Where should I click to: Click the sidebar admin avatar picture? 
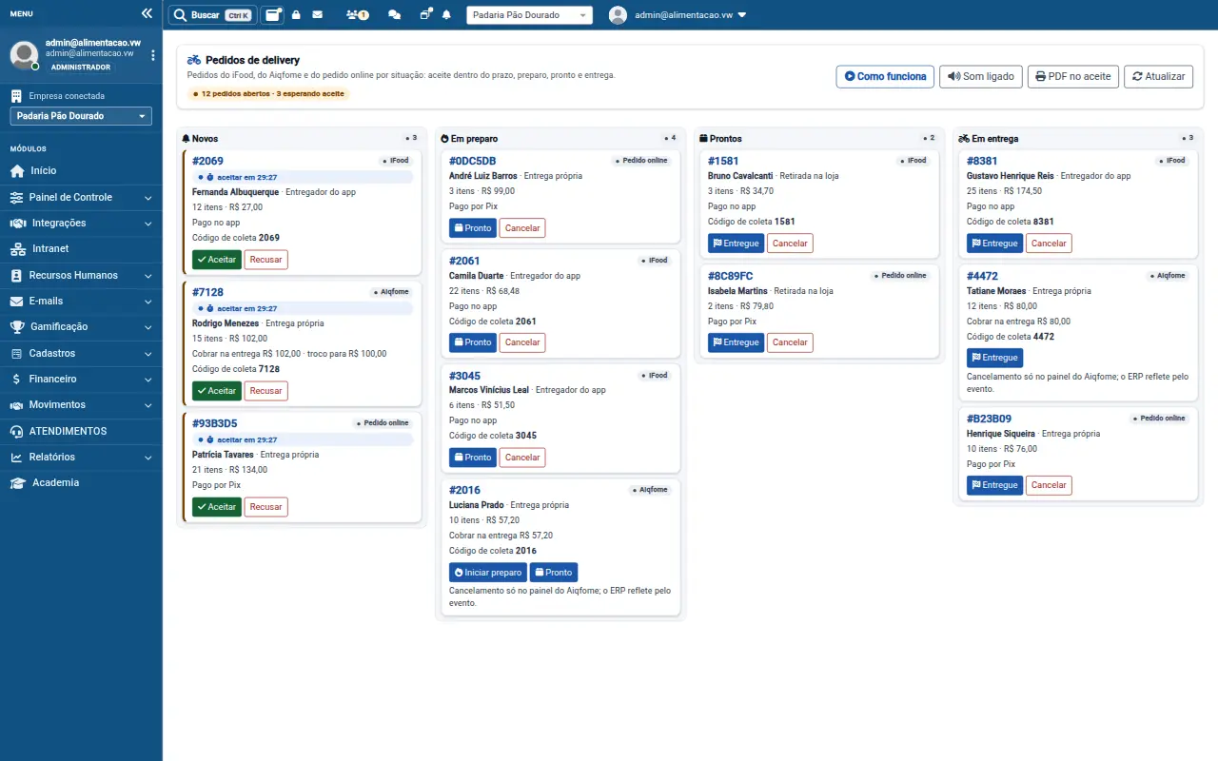click(25, 55)
